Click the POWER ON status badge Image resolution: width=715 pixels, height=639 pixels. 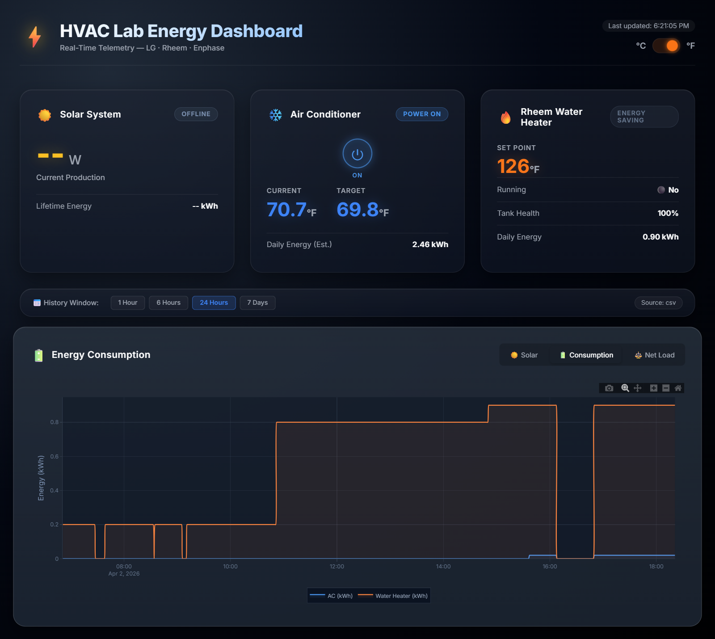tap(422, 114)
